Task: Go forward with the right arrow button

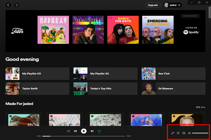Action: [x=17, y=5]
